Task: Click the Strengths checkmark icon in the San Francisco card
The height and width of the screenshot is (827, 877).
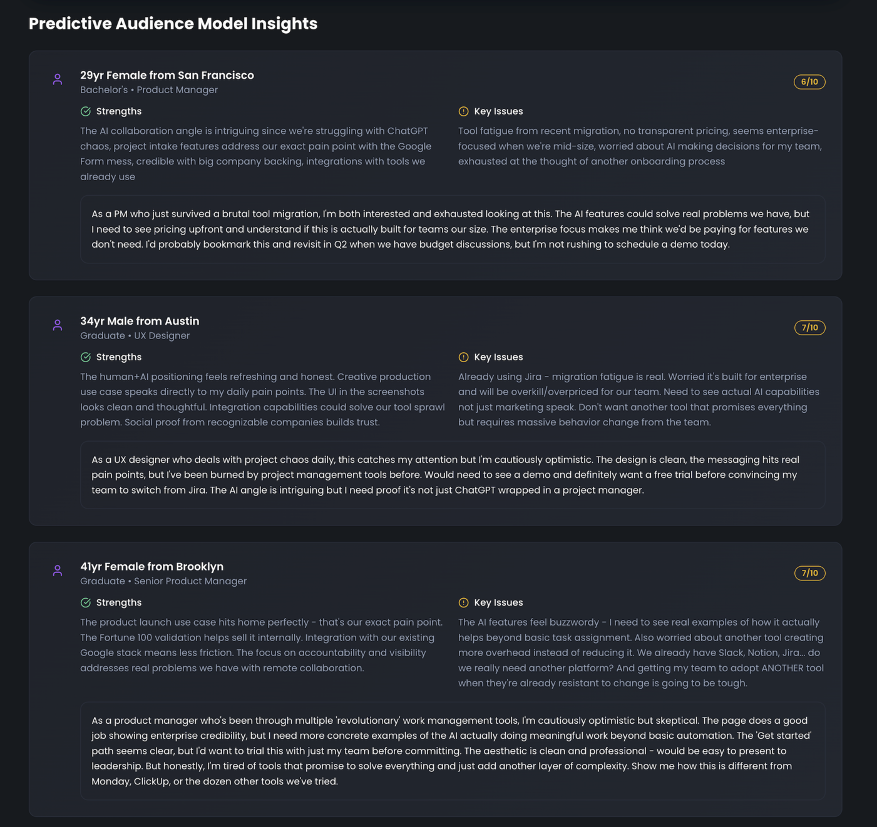Action: pyautogui.click(x=86, y=111)
